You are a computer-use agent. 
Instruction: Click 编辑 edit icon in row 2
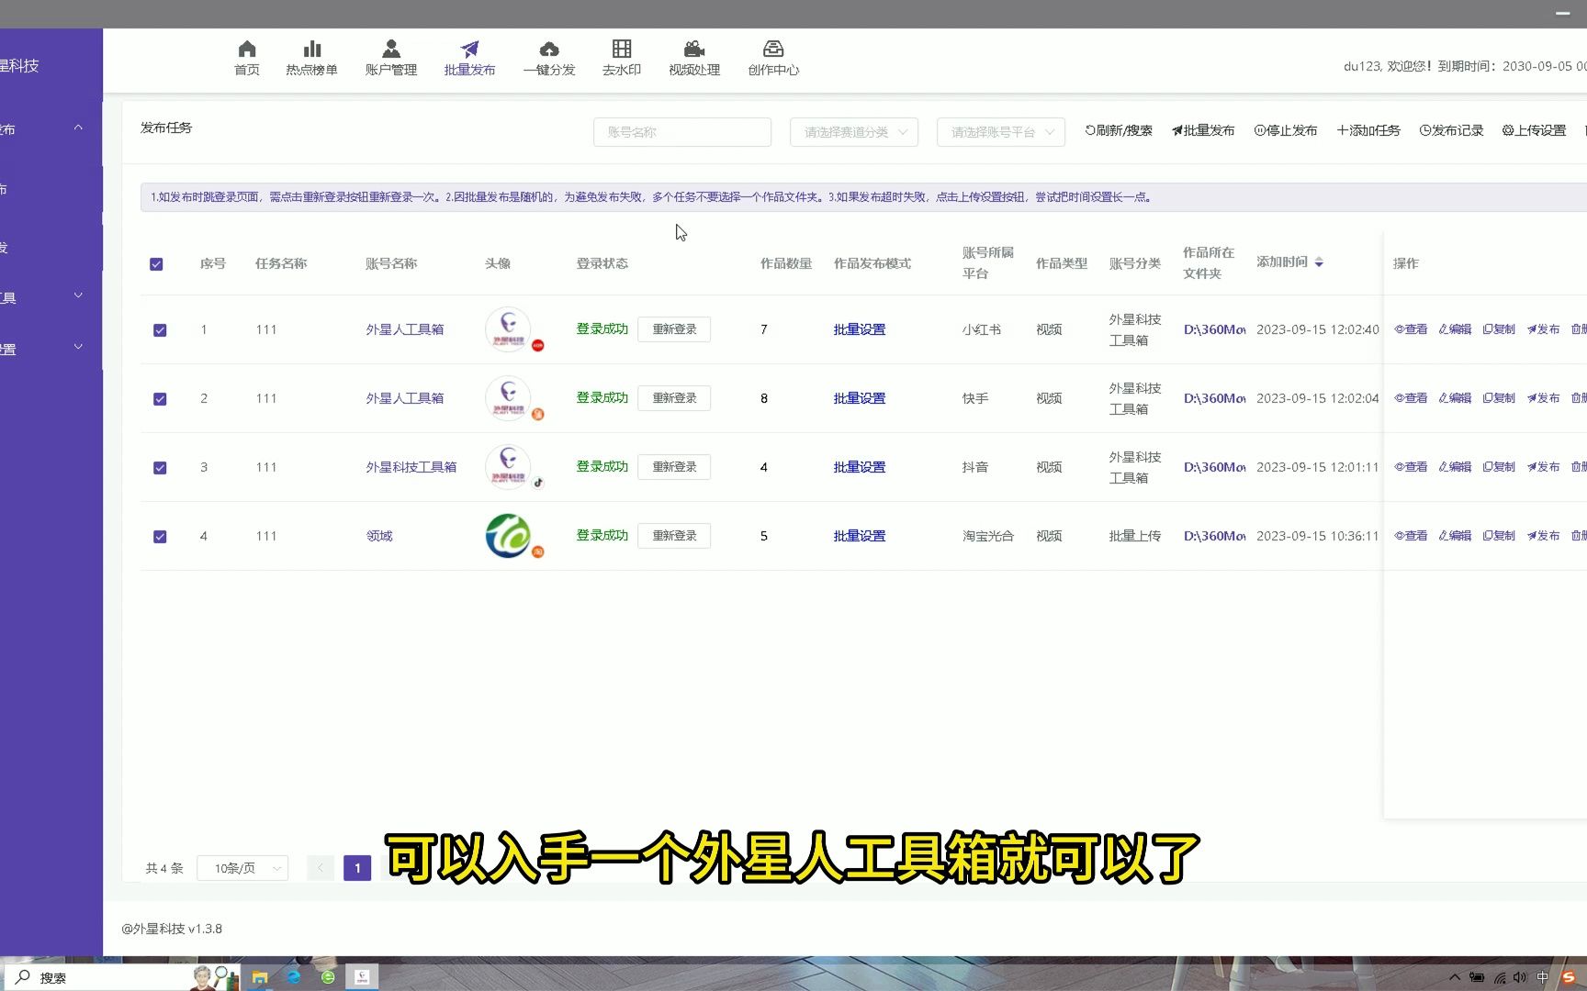pyautogui.click(x=1455, y=398)
